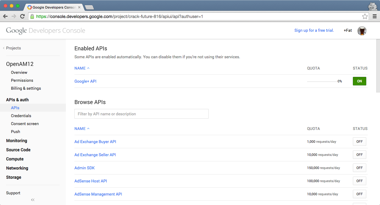The height and width of the screenshot is (205, 380).
Task: Open the AdSense Management API link
Action: [98, 194]
